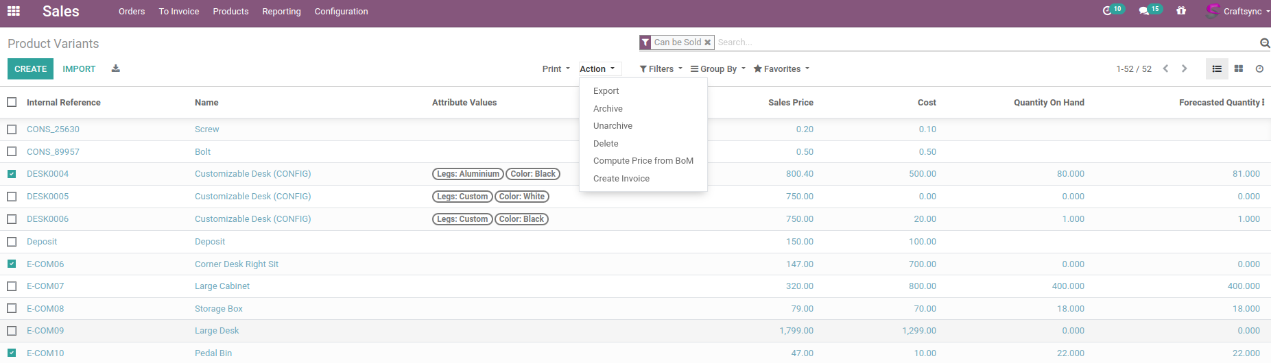Switch to activity view clock icon
The image size is (1271, 363).
1259,68
